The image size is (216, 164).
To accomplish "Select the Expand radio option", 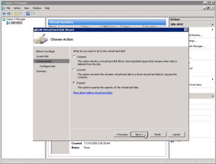I will (74, 83).
